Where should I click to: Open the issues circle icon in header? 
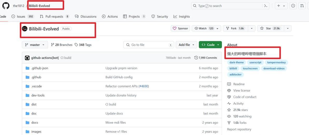[x=293, y=6]
